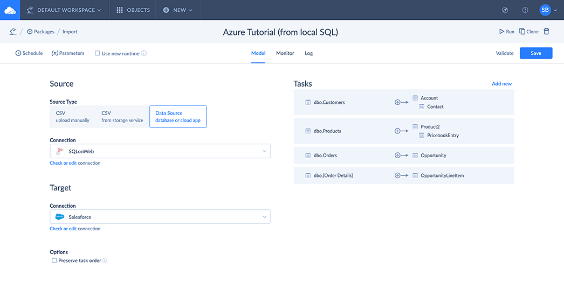Select CSV upload manually source type

point(72,116)
